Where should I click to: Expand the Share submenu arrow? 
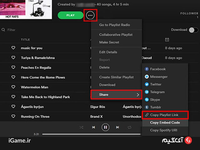138,95
